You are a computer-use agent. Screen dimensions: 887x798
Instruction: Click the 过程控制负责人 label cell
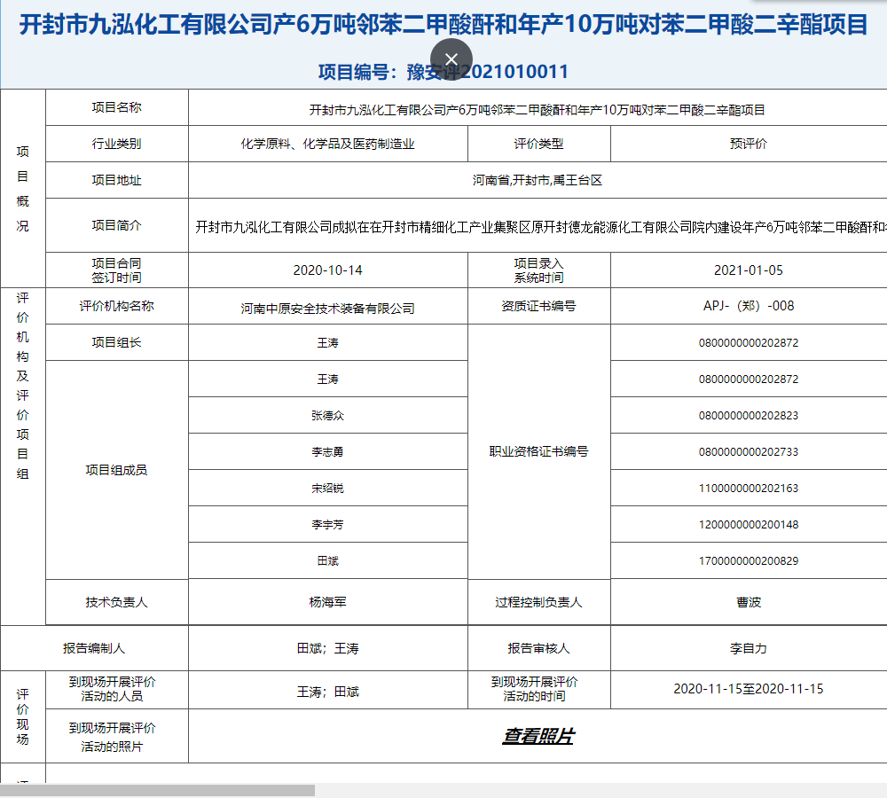538,602
